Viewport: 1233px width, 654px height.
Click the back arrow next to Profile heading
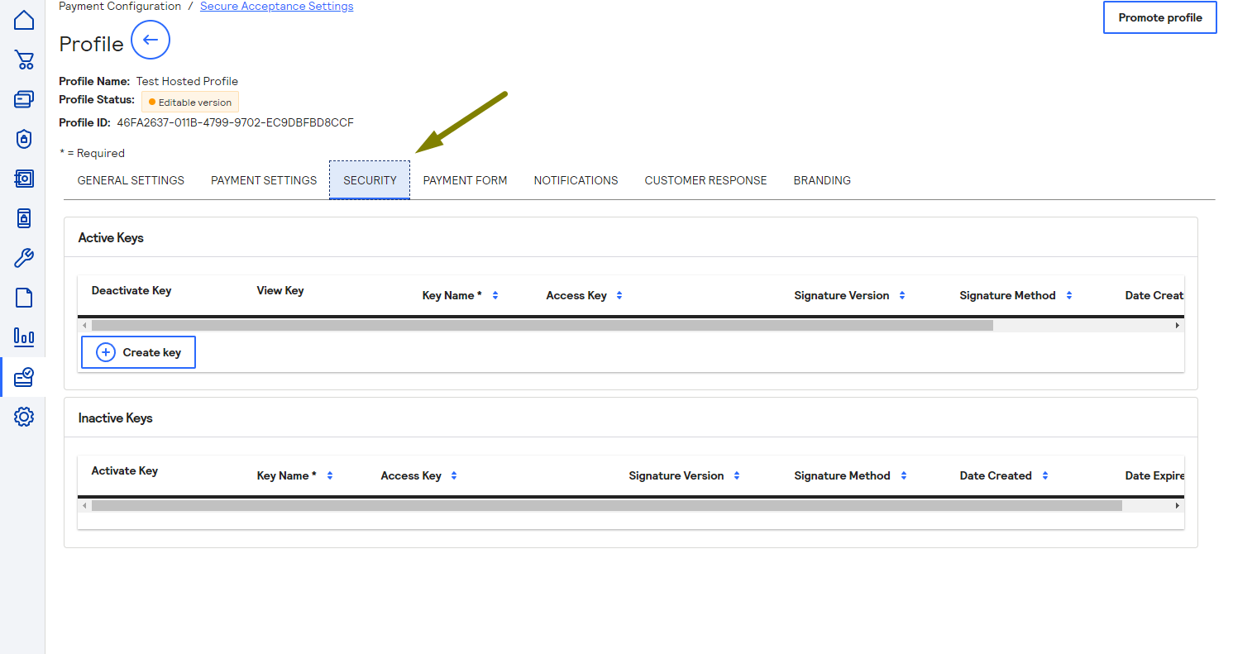coord(150,40)
